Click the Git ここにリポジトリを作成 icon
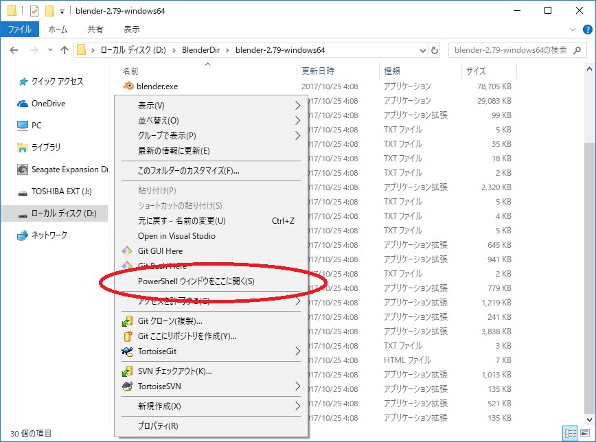The height and width of the screenshot is (442, 596). pyautogui.click(x=127, y=336)
